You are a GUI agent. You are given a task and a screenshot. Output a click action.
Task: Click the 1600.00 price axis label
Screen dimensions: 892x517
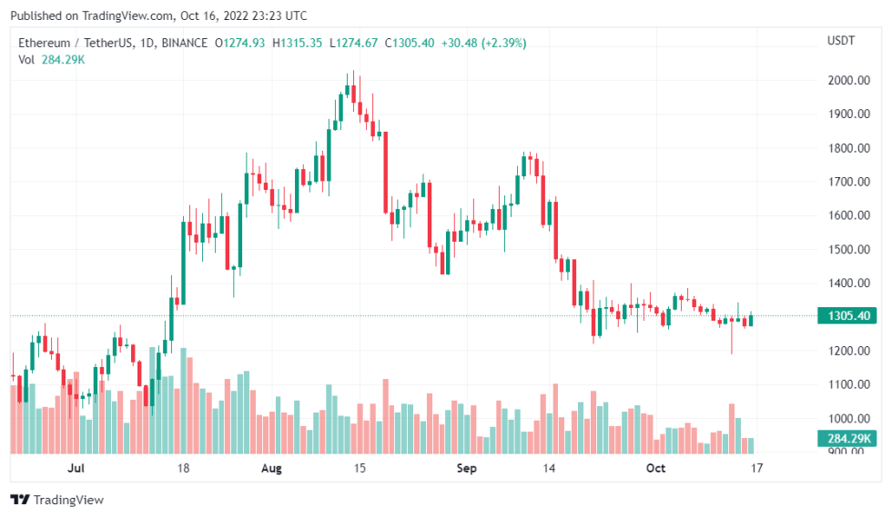coord(847,216)
